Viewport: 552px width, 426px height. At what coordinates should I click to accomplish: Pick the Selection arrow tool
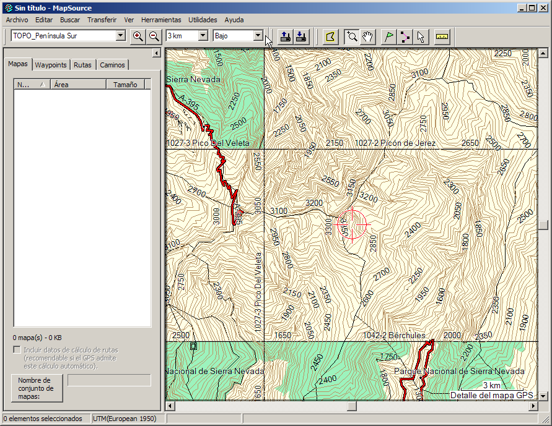point(421,36)
